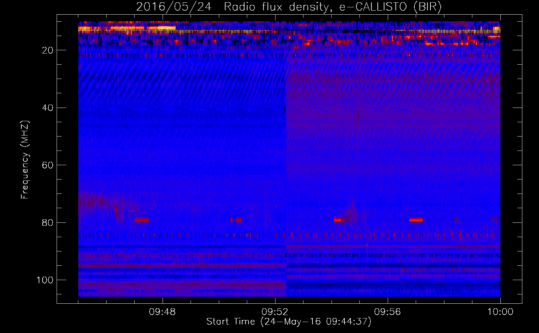Click the plot title text e-CALLISTO (BIR)

click(x=390, y=7)
